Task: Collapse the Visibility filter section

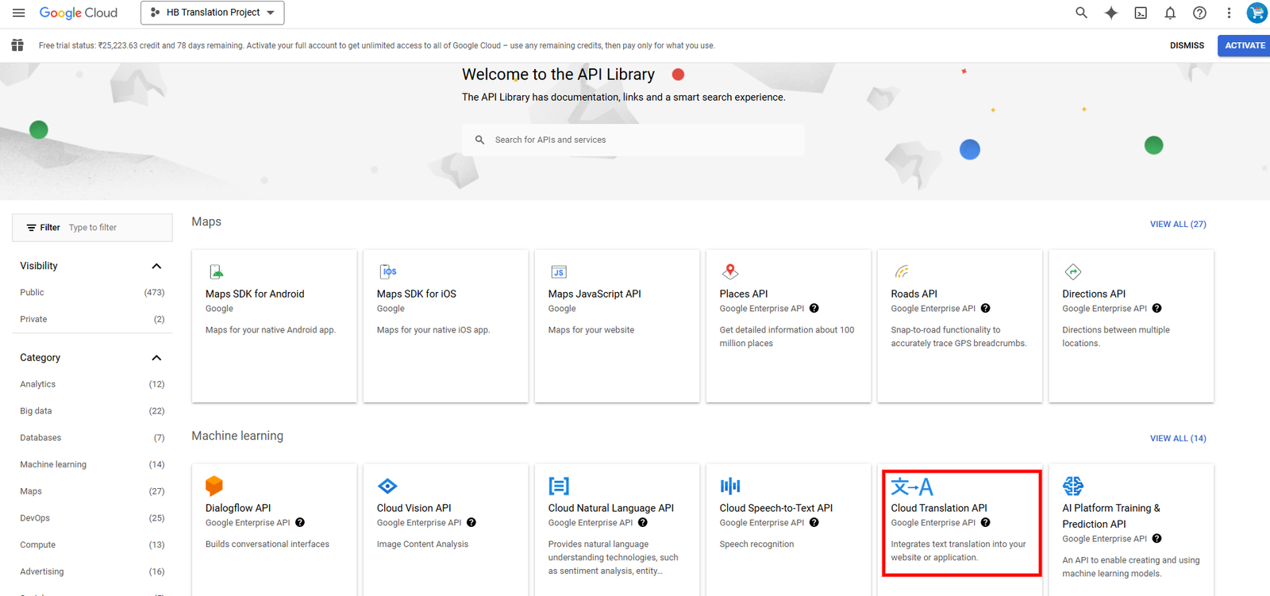Action: pyautogui.click(x=156, y=266)
